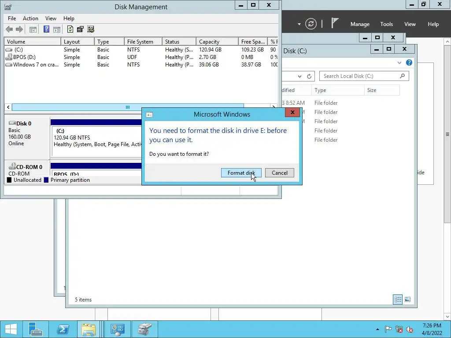451x338 pixels.
Task: Click Cancel in the format dialog
Action: (x=279, y=173)
